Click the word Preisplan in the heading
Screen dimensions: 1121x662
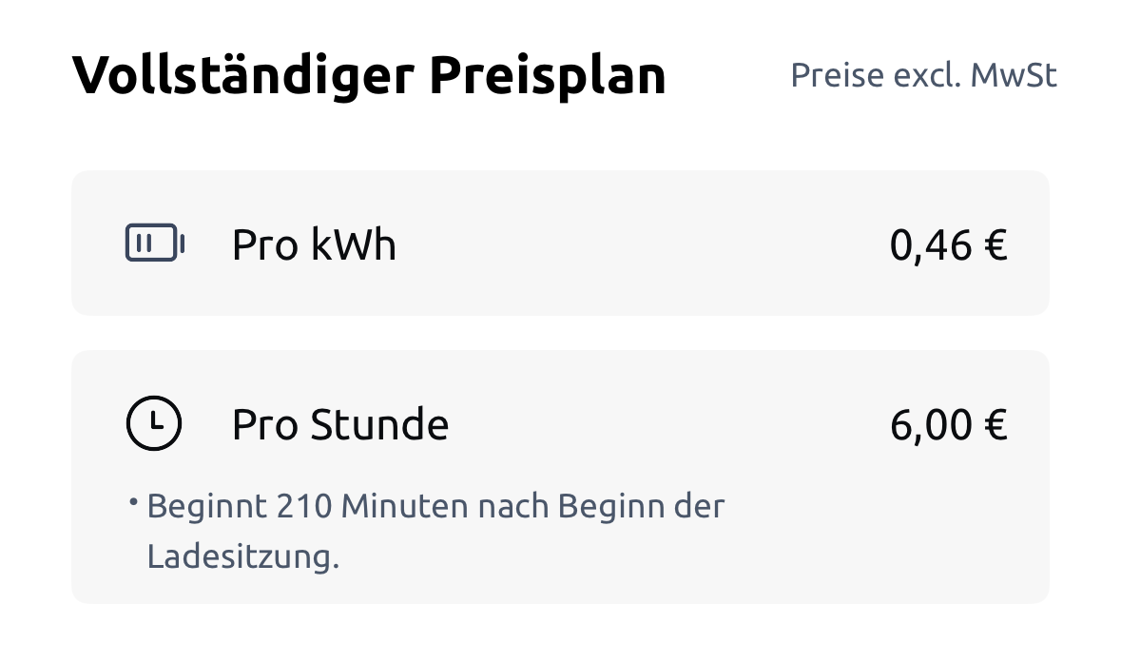coord(547,76)
